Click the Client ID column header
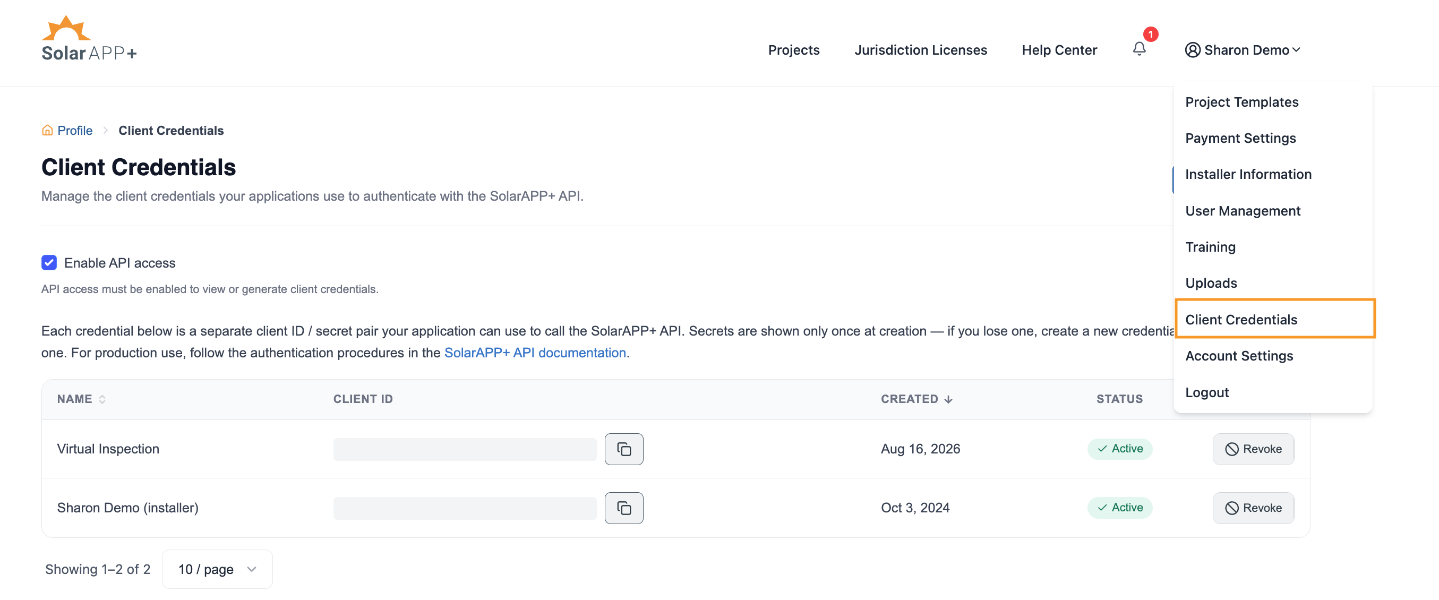Viewport: 1439px width, 600px height. point(363,399)
